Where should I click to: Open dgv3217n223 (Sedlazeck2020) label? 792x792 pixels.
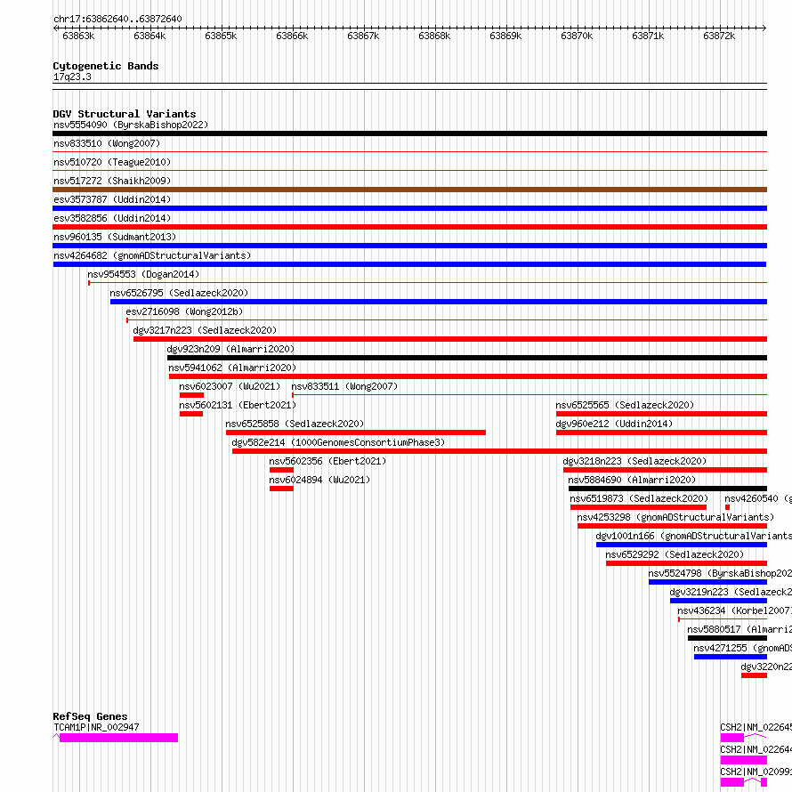click(x=205, y=330)
